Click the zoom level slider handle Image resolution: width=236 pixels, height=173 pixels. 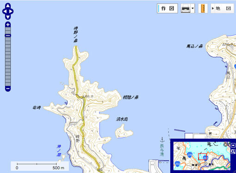coord(8,36)
